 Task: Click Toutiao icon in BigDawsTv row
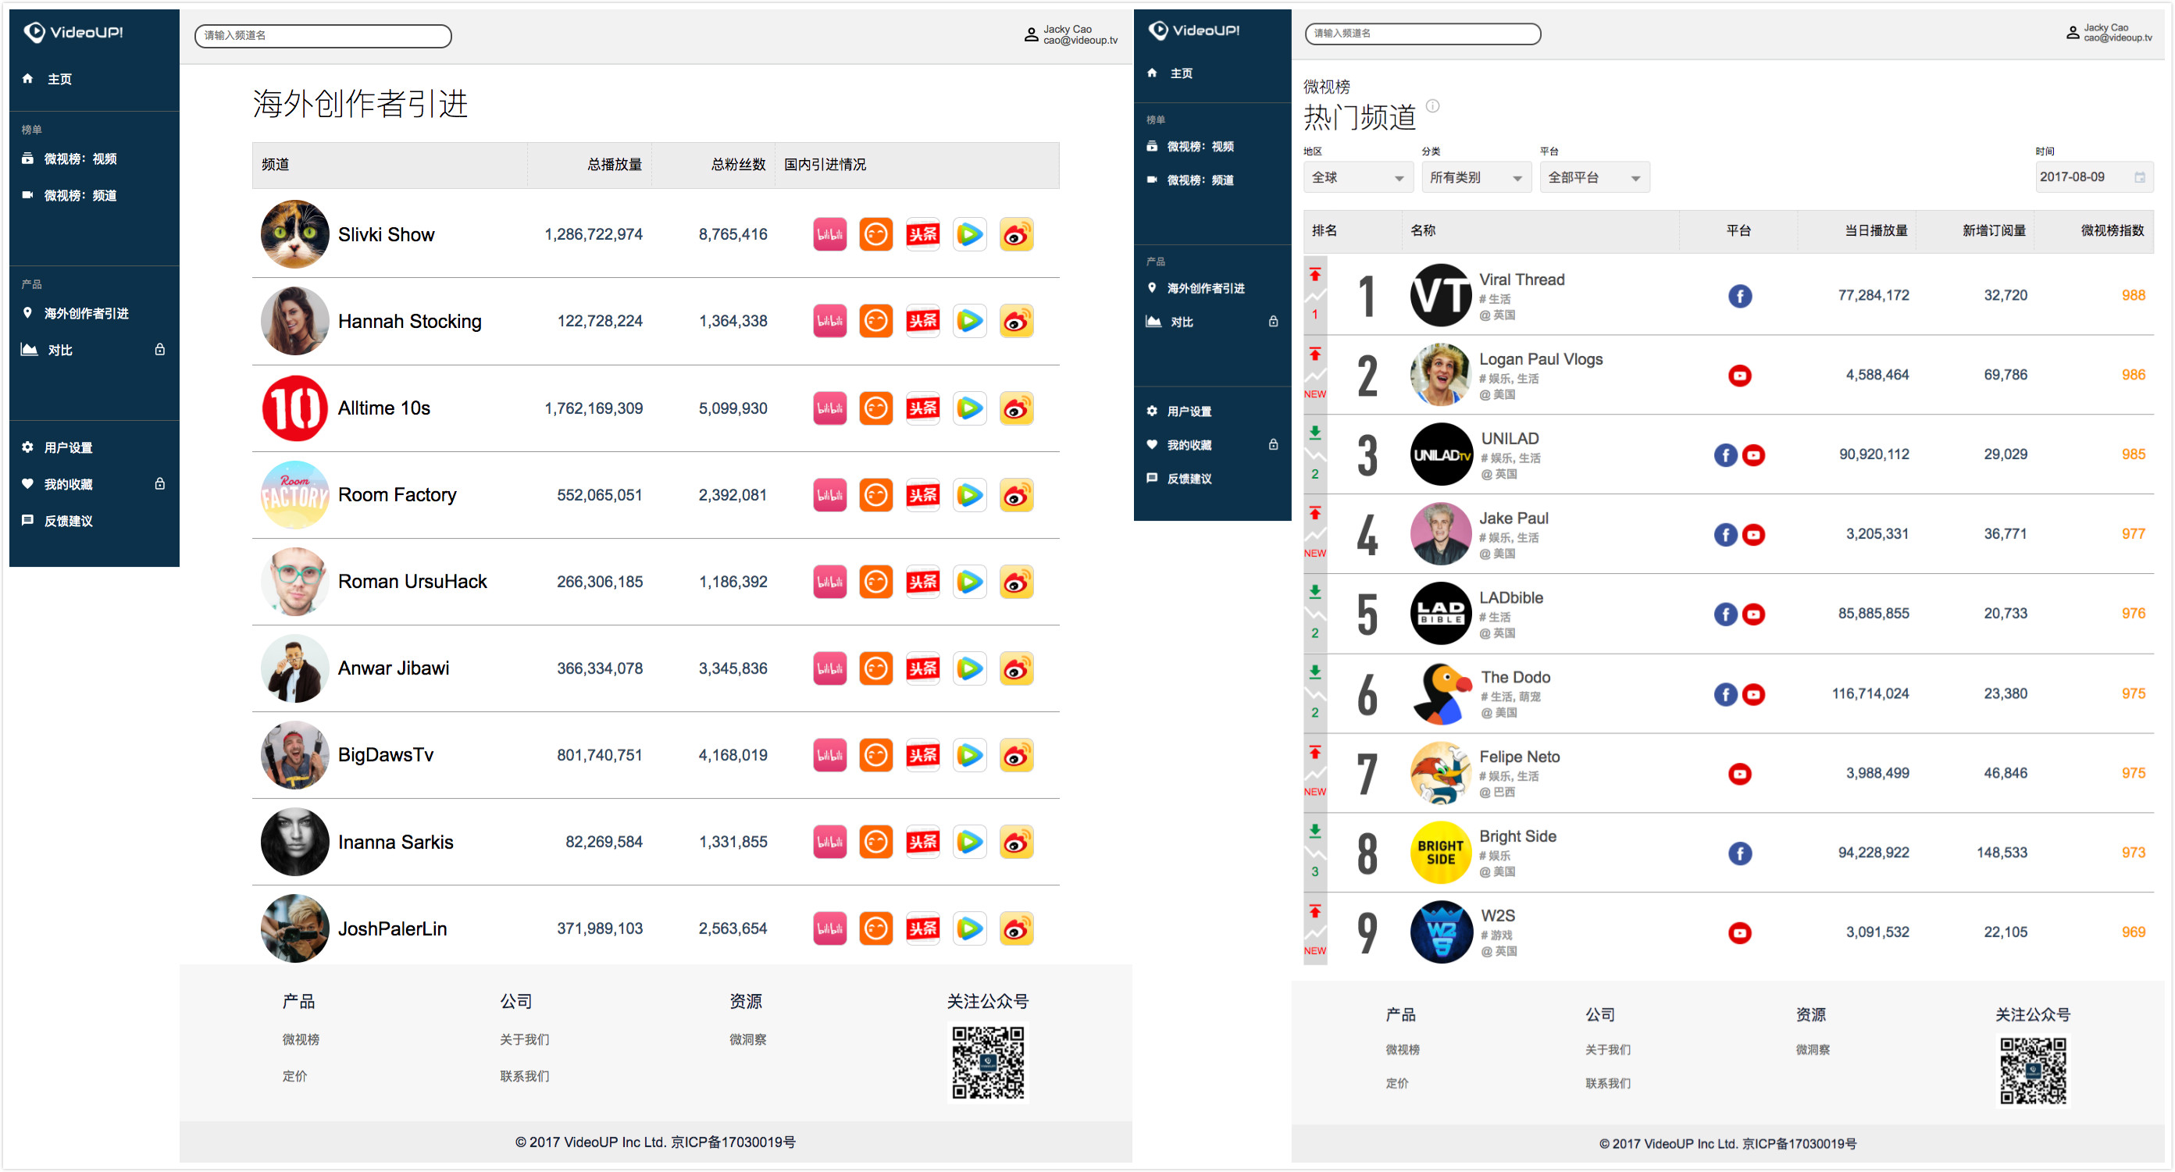pyautogui.click(x=922, y=756)
